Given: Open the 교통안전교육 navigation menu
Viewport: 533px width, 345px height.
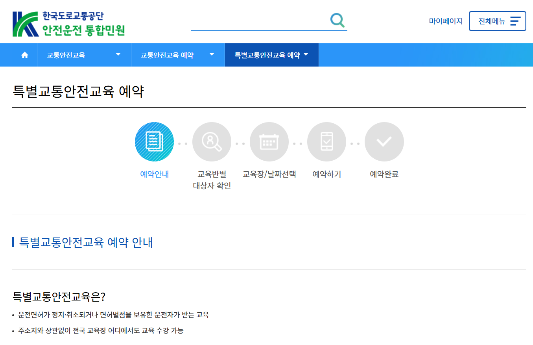Looking at the screenshot, I should (x=84, y=55).
